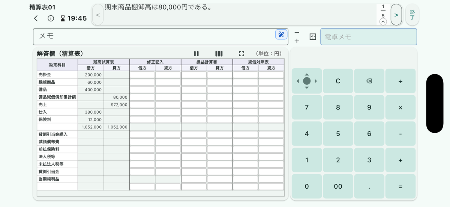Tap the calculator decimal point key
This screenshot has height=207, width=450.
(x=369, y=186)
